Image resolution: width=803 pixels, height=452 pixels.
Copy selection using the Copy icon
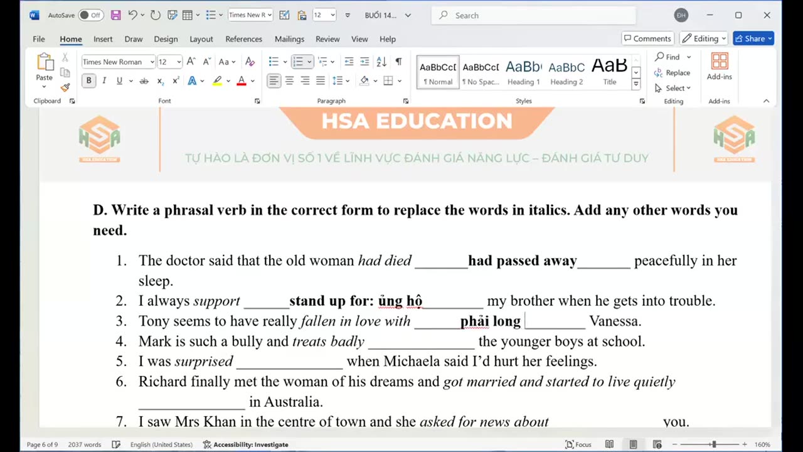tap(65, 73)
